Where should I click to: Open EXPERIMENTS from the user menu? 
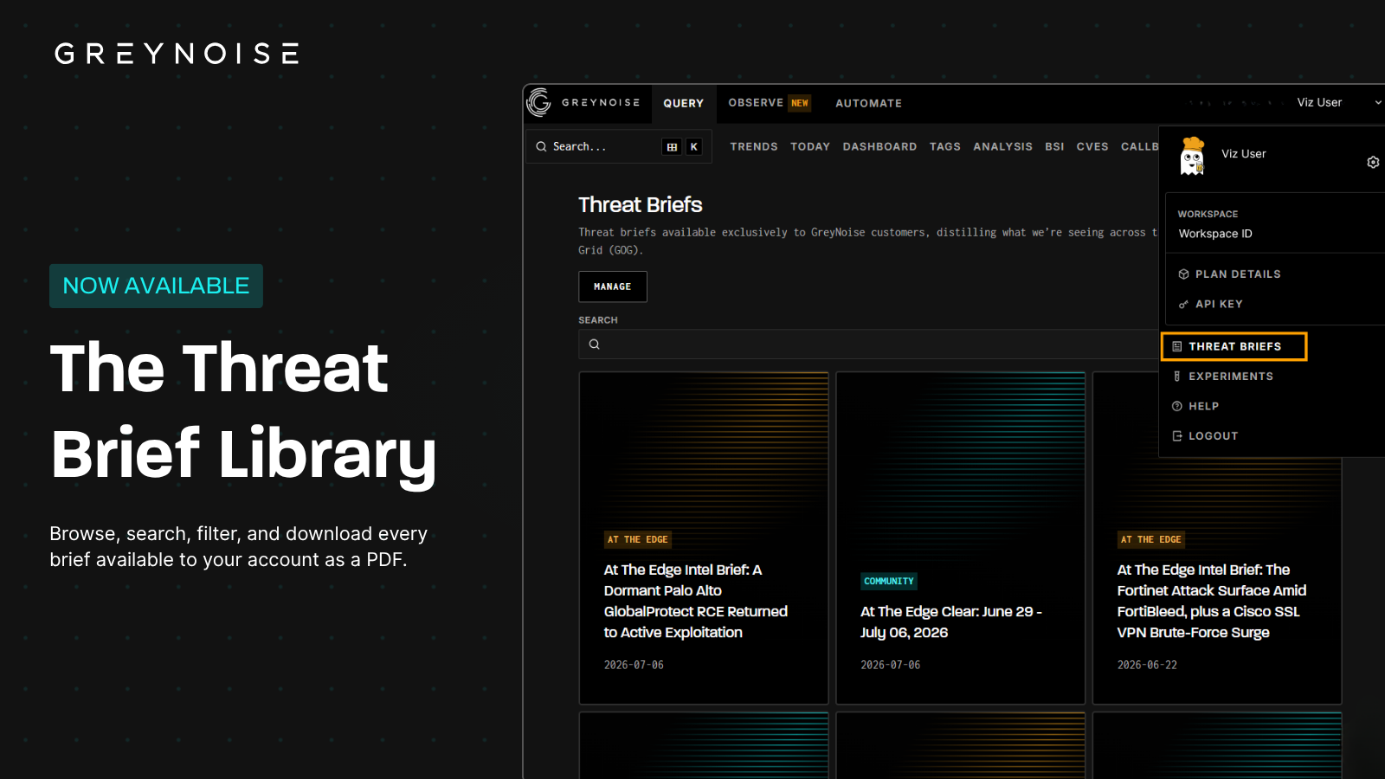pyautogui.click(x=1222, y=377)
